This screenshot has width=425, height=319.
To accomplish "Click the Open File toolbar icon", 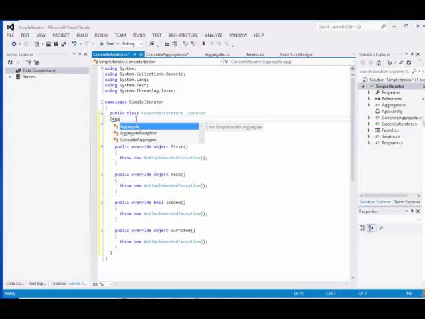I will tap(48, 44).
